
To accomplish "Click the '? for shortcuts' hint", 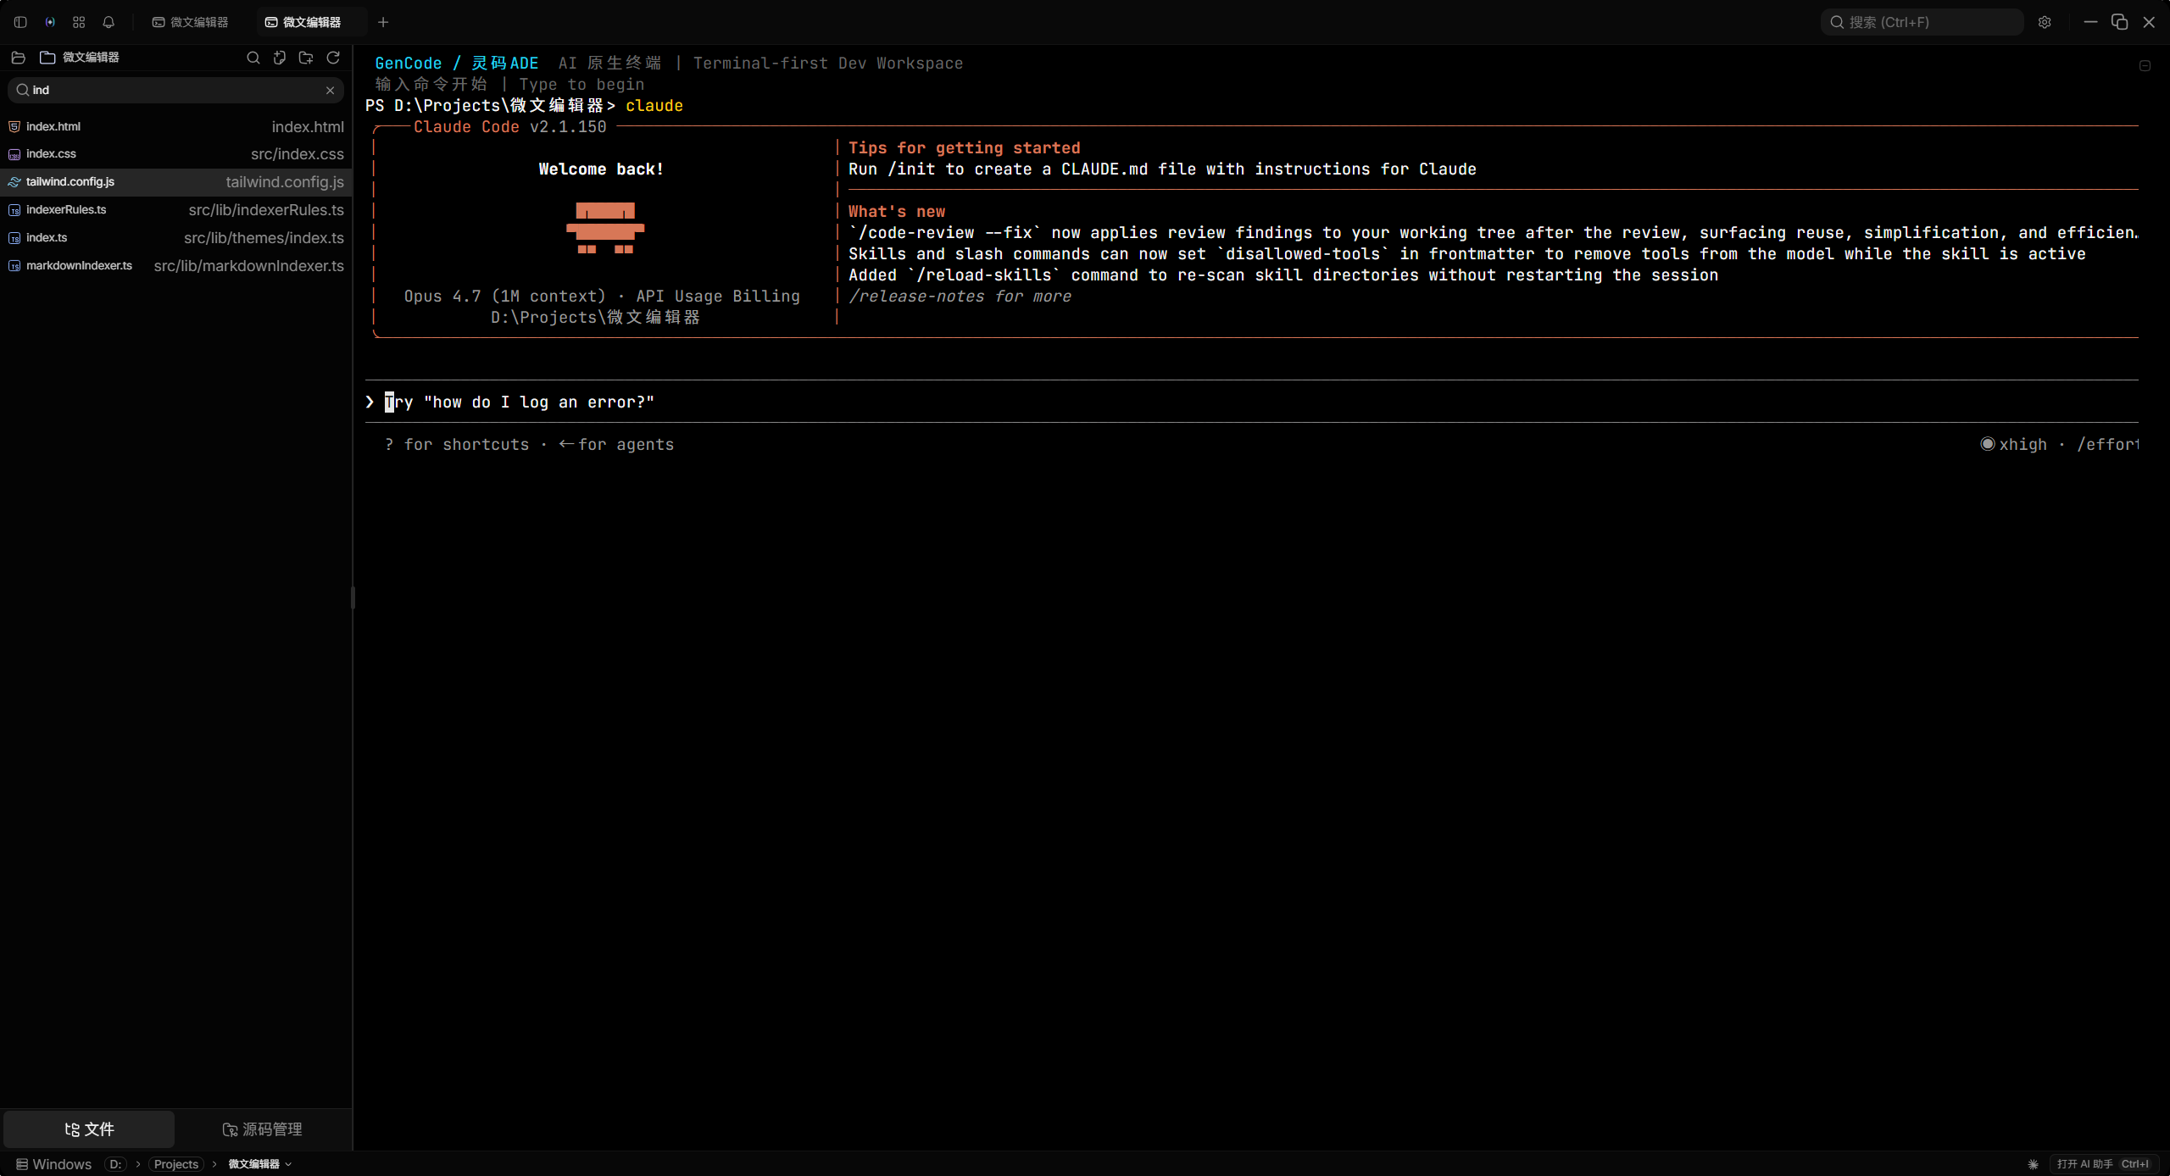I will coord(456,445).
